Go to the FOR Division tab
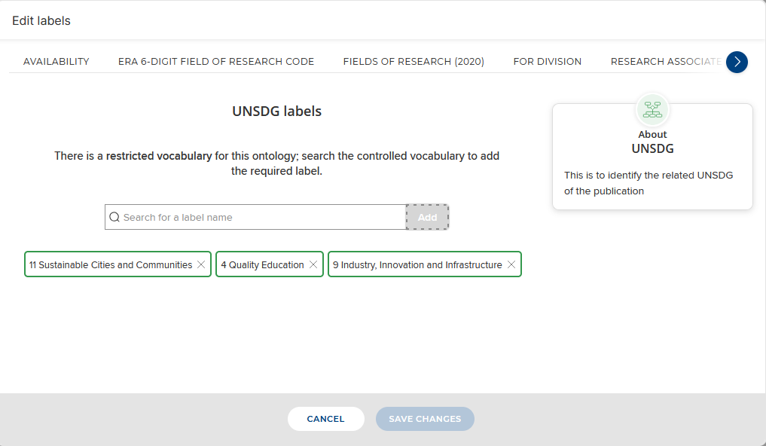766x446 pixels. (548, 62)
